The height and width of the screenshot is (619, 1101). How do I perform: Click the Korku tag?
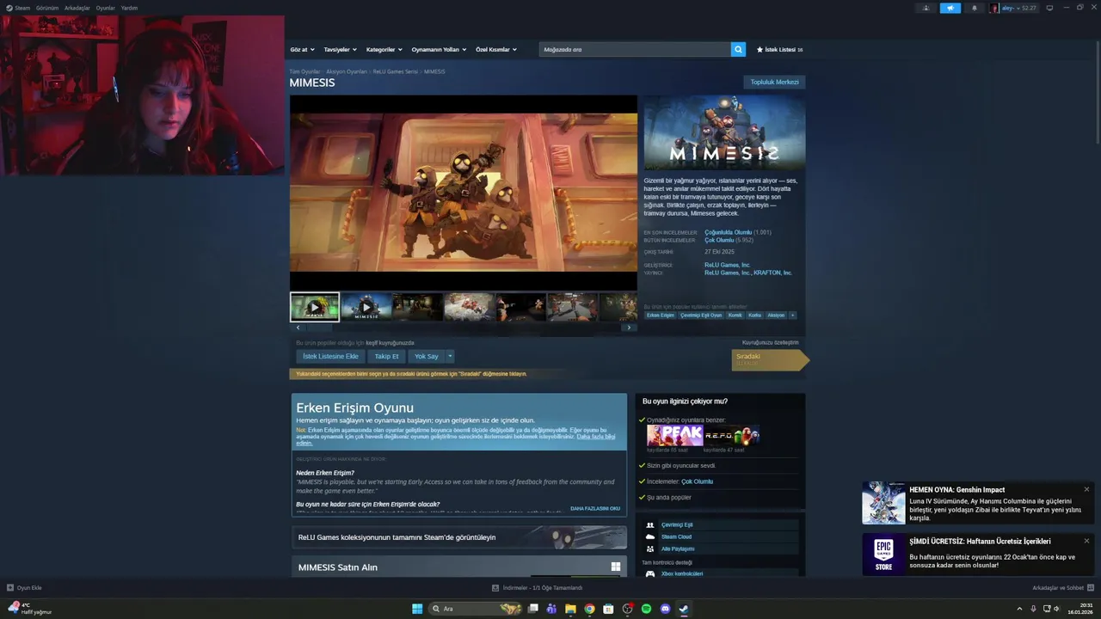[754, 316]
